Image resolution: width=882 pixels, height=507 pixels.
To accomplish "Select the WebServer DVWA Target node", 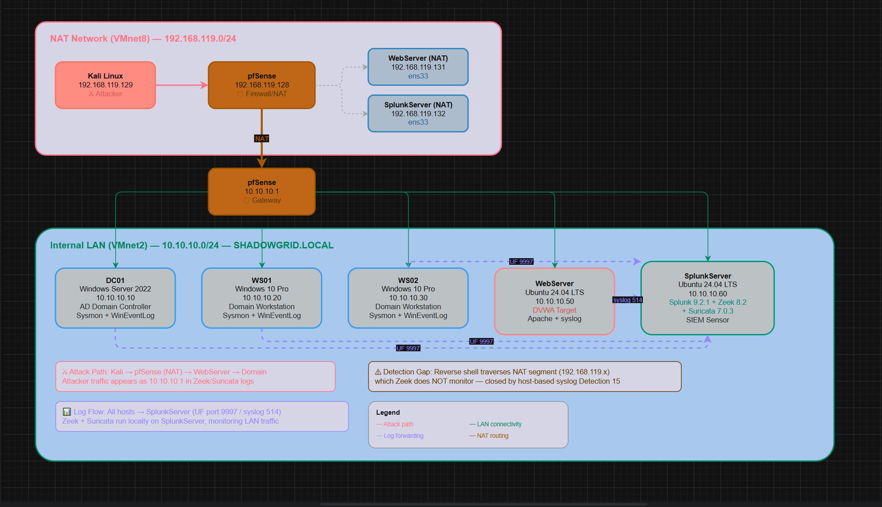I will pos(555,301).
